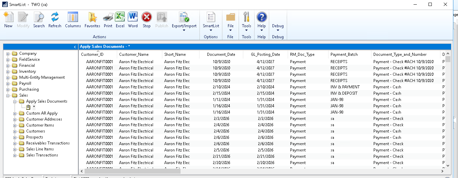This screenshot has width=458, height=178.
Task: Open Favorites star folder icon
Action: pyautogui.click(x=92, y=17)
